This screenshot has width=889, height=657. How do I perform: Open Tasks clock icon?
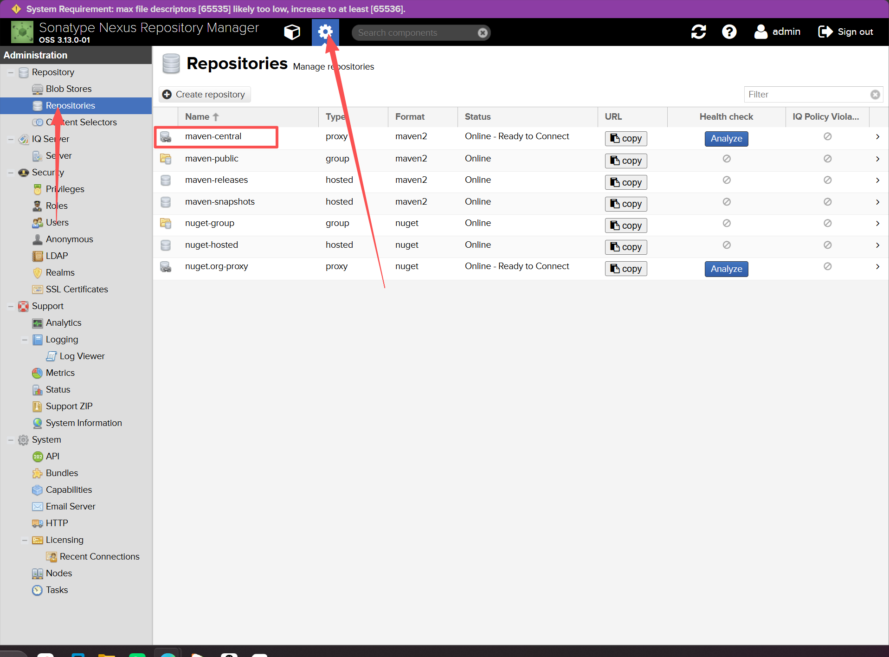pos(38,590)
